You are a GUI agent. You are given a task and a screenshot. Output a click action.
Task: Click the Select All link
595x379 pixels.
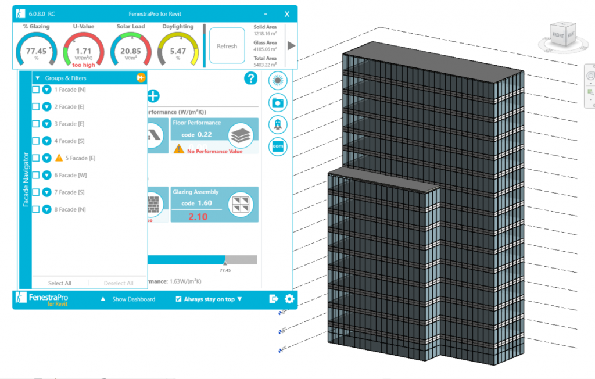[60, 283]
